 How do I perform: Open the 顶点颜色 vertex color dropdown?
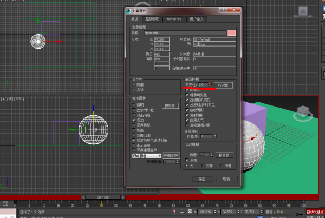pyautogui.click(x=147, y=156)
